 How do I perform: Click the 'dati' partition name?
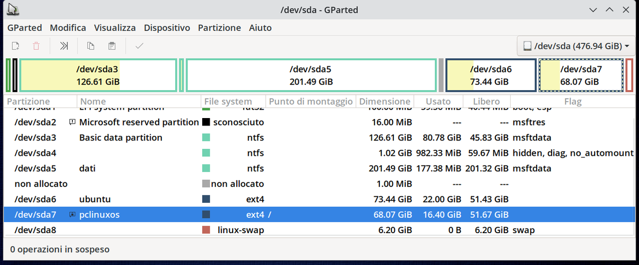[x=87, y=168]
